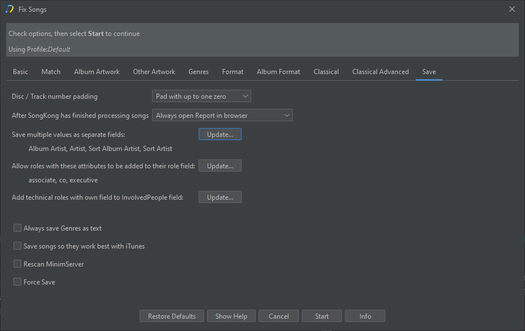Open Disc / Track number padding dropdown

click(x=201, y=96)
